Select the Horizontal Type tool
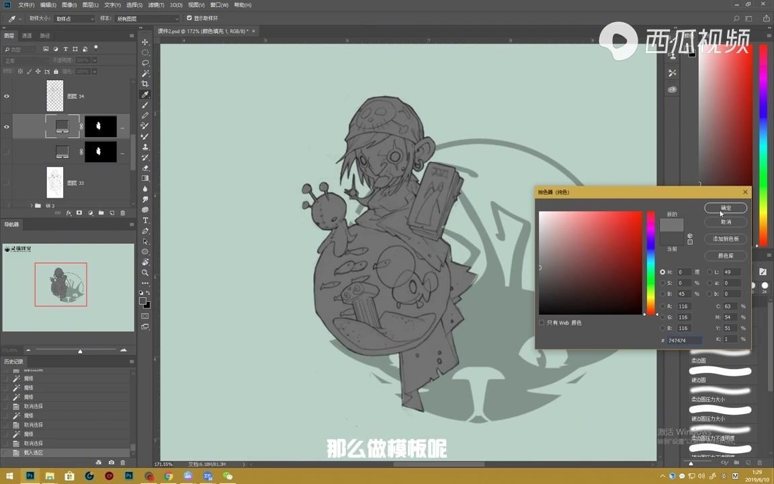The height and width of the screenshot is (484, 774). 144,218
